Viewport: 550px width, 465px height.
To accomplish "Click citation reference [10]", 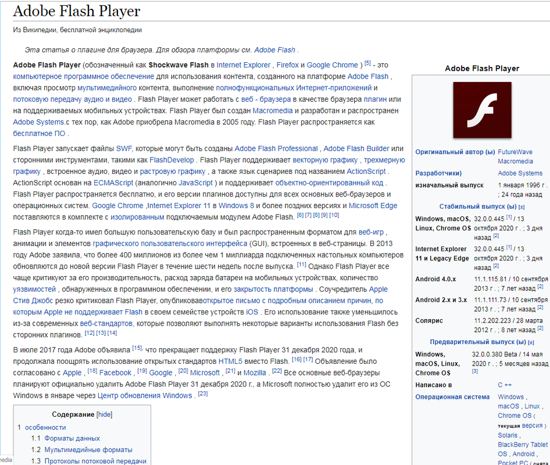I will [334, 215].
